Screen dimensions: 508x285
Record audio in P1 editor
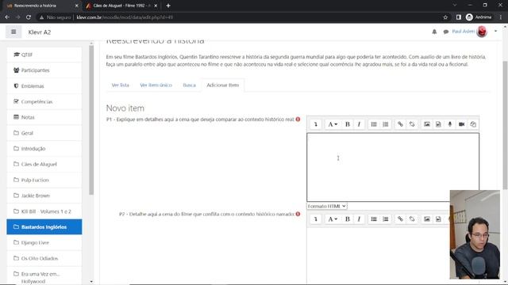450,124
